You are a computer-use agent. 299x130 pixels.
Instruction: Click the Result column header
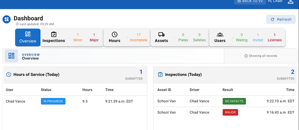coord(228,90)
